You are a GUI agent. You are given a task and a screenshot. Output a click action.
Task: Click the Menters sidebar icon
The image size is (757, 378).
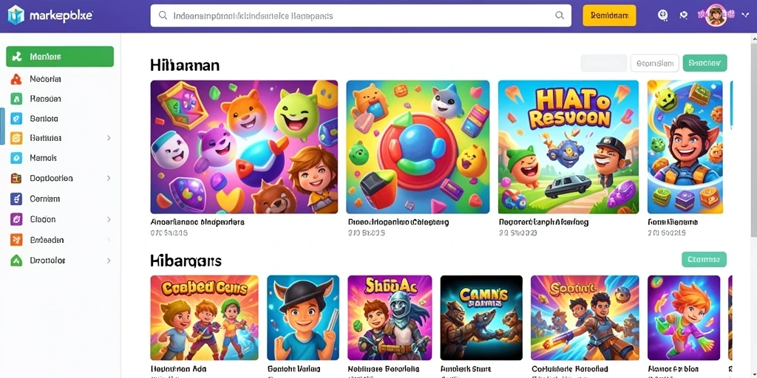pos(17,57)
